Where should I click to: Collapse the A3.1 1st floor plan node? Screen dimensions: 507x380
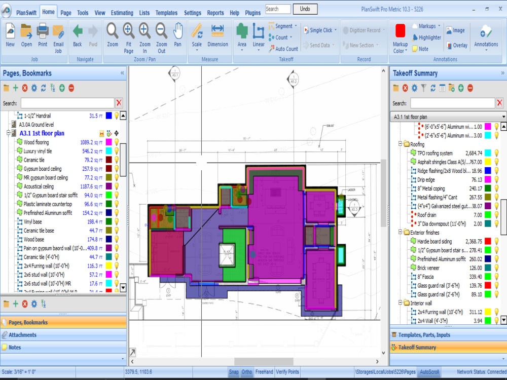[x=9, y=133]
